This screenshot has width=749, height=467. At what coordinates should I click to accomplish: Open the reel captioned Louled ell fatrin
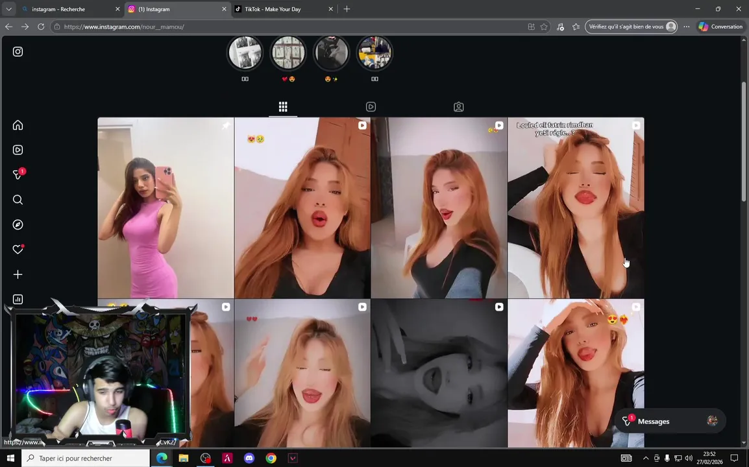pyautogui.click(x=576, y=208)
